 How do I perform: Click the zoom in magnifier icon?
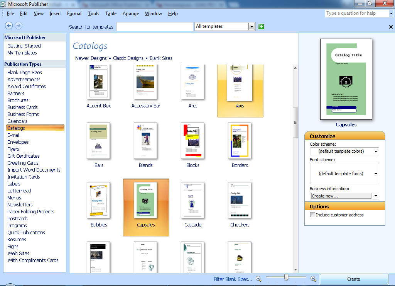[313, 279]
